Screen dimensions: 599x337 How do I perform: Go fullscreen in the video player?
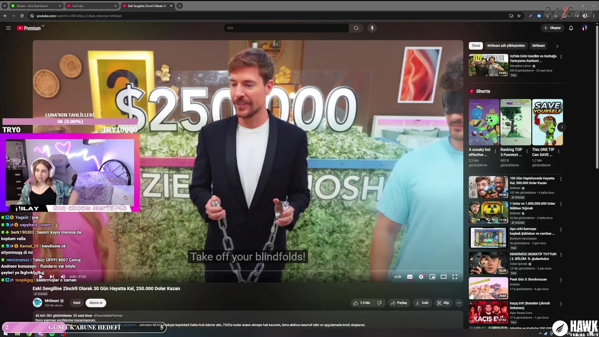tap(455, 277)
